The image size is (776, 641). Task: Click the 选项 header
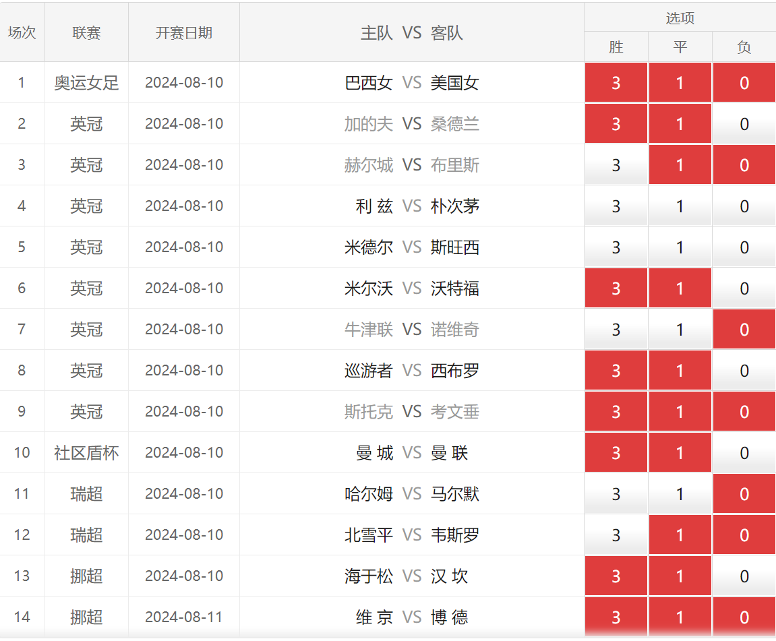click(x=680, y=18)
